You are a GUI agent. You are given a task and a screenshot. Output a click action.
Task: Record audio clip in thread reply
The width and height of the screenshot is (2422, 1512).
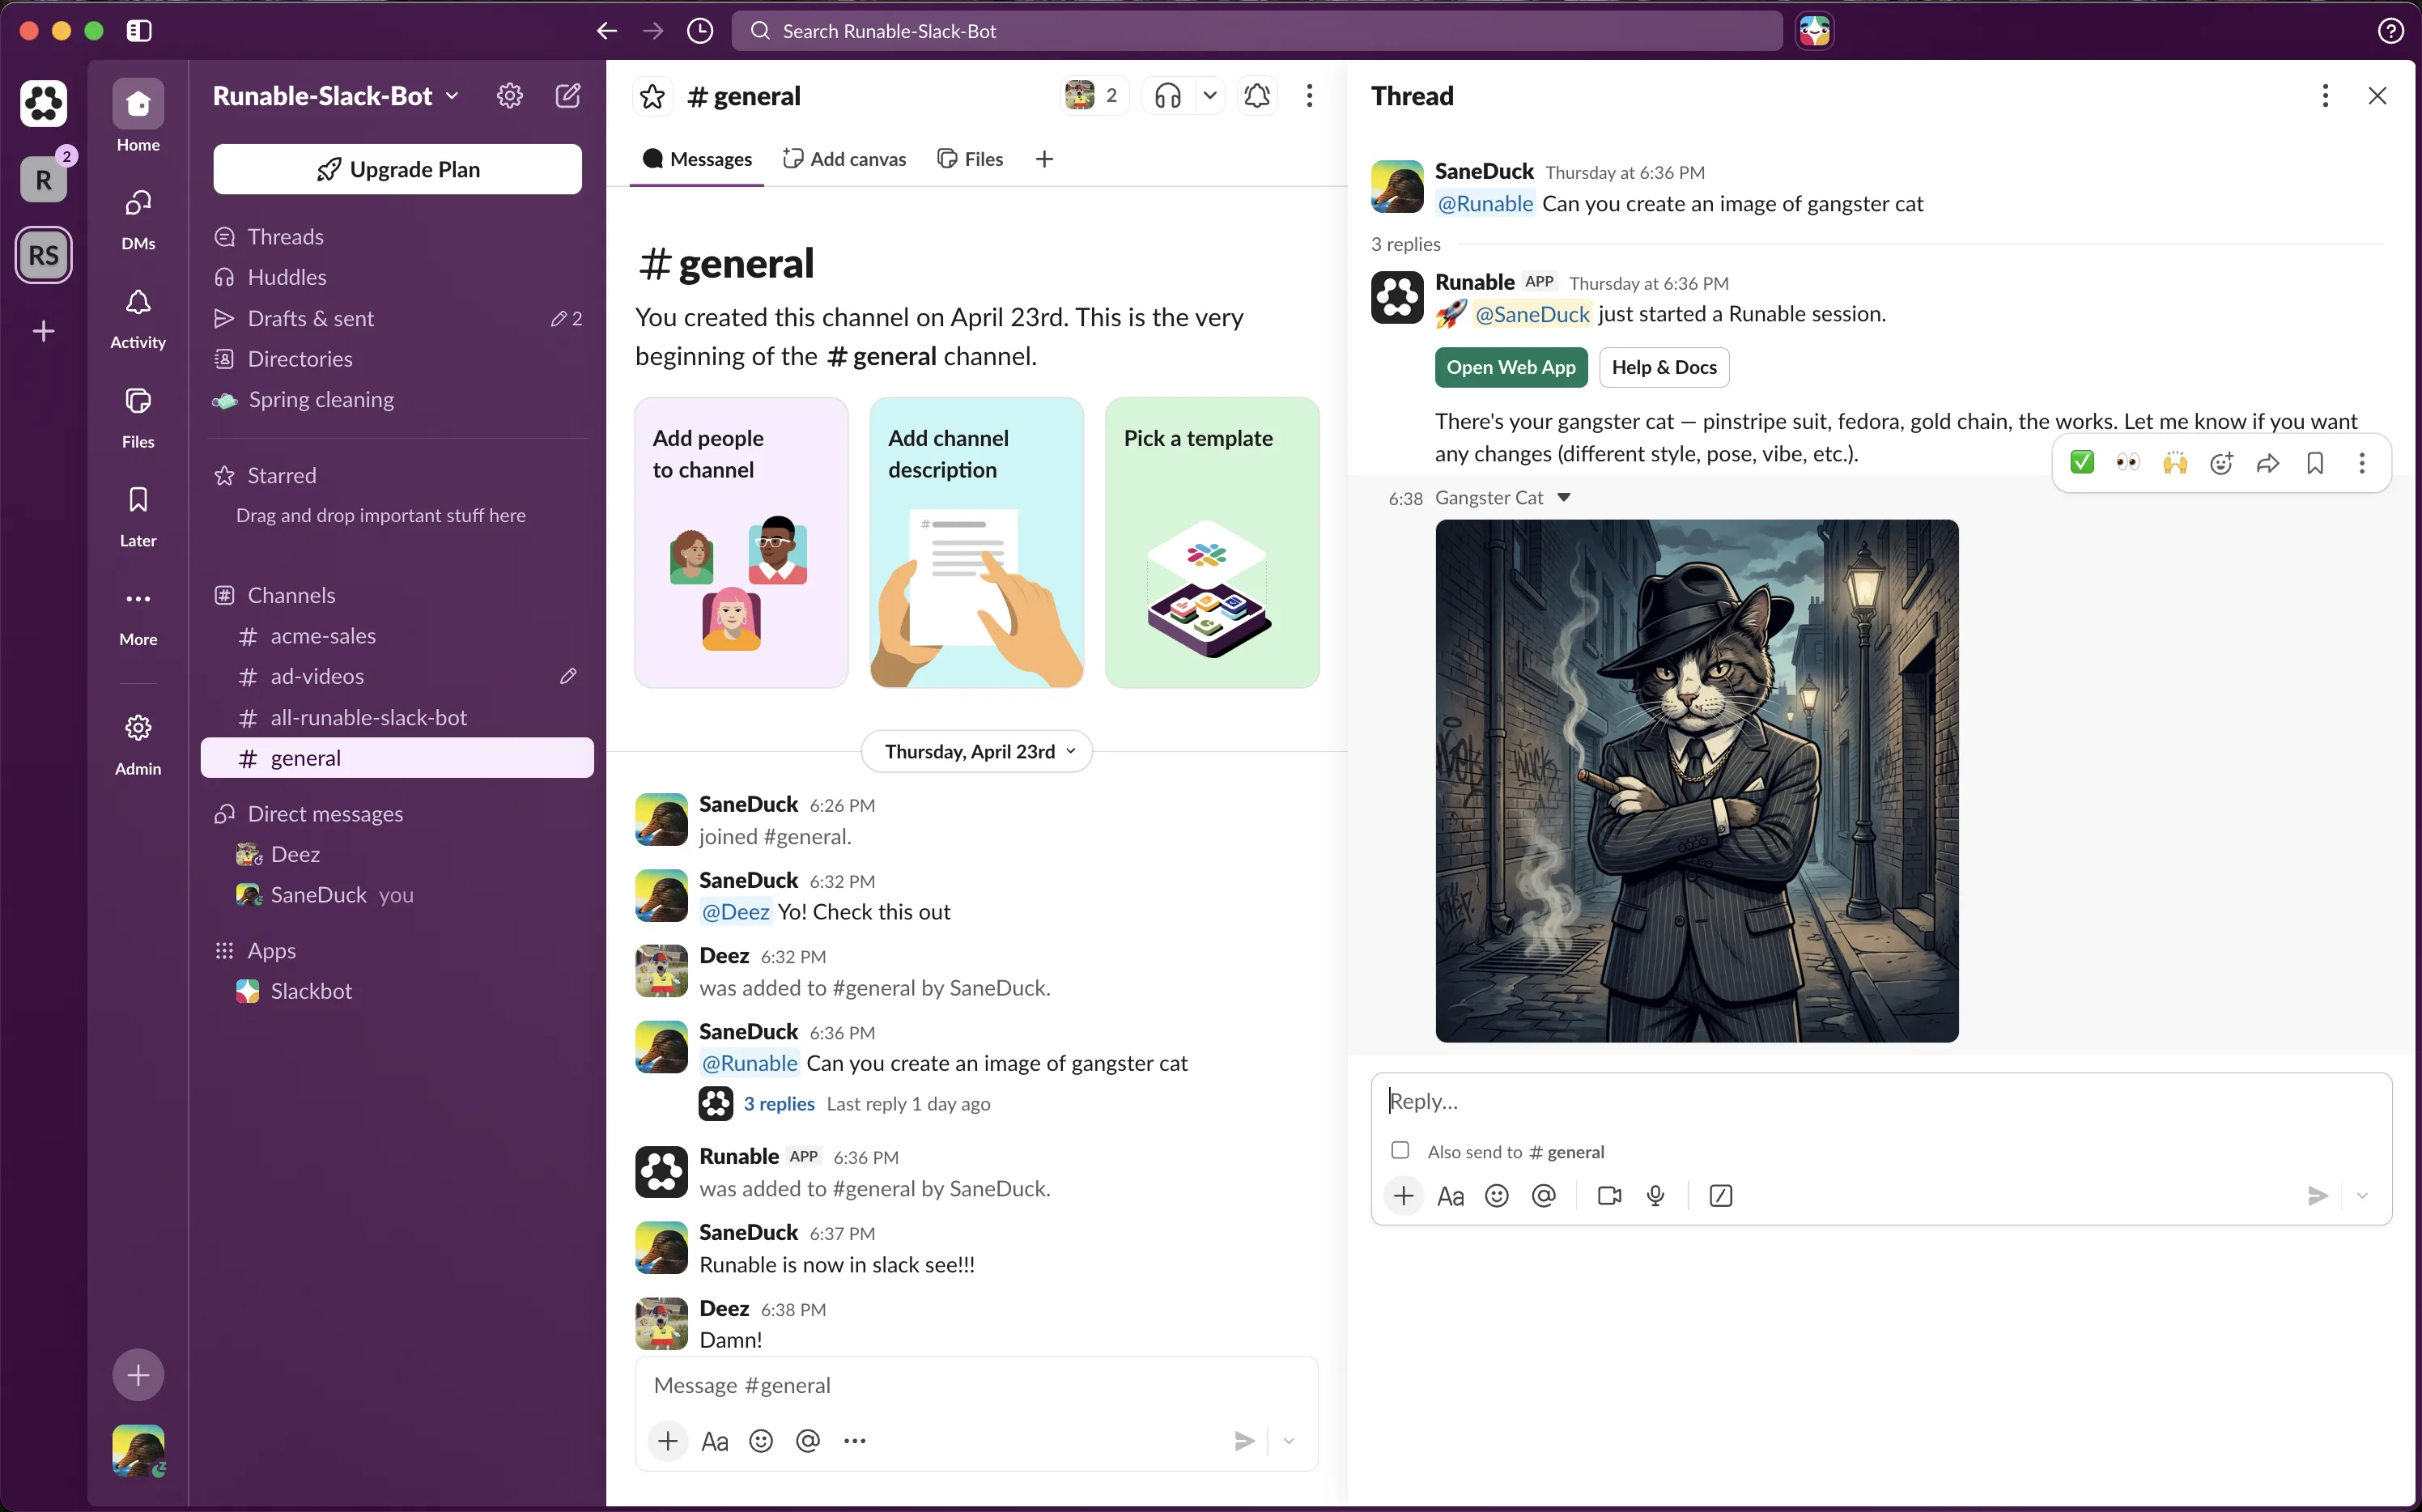(1656, 1196)
